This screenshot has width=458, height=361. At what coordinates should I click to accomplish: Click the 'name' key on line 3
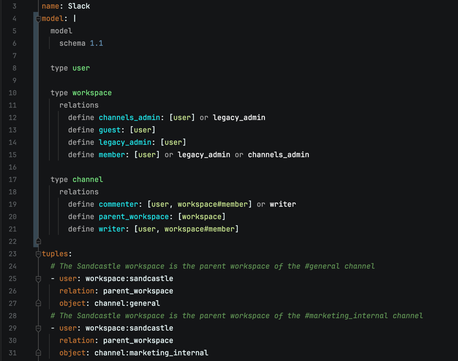point(51,6)
